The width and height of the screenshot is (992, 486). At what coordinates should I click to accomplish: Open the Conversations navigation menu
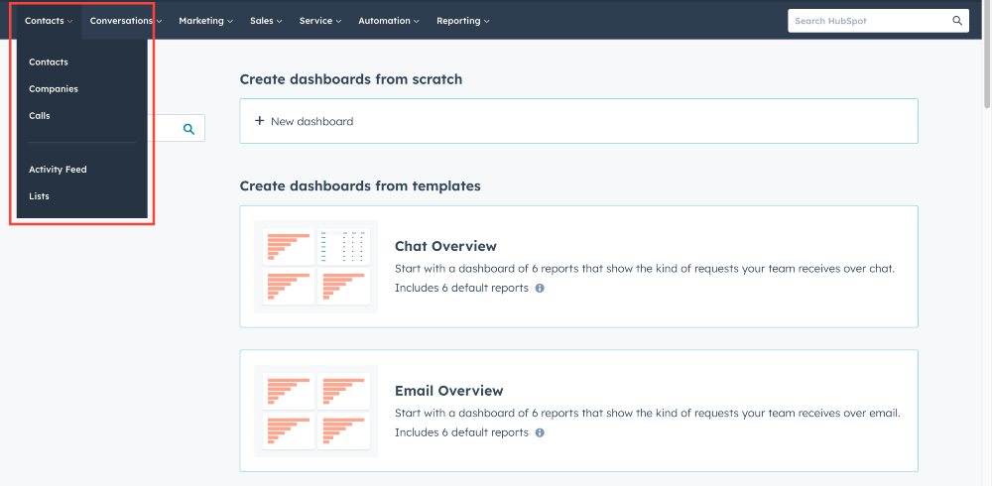(126, 21)
